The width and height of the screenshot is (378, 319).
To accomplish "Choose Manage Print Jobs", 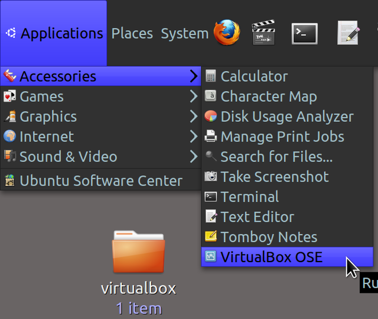I will (287, 136).
